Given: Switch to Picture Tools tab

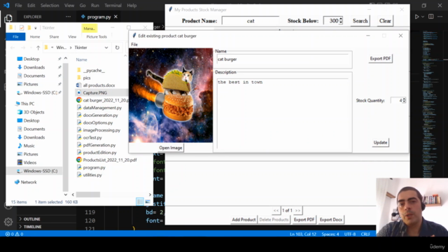Looking at the screenshot, I should point(97,36).
